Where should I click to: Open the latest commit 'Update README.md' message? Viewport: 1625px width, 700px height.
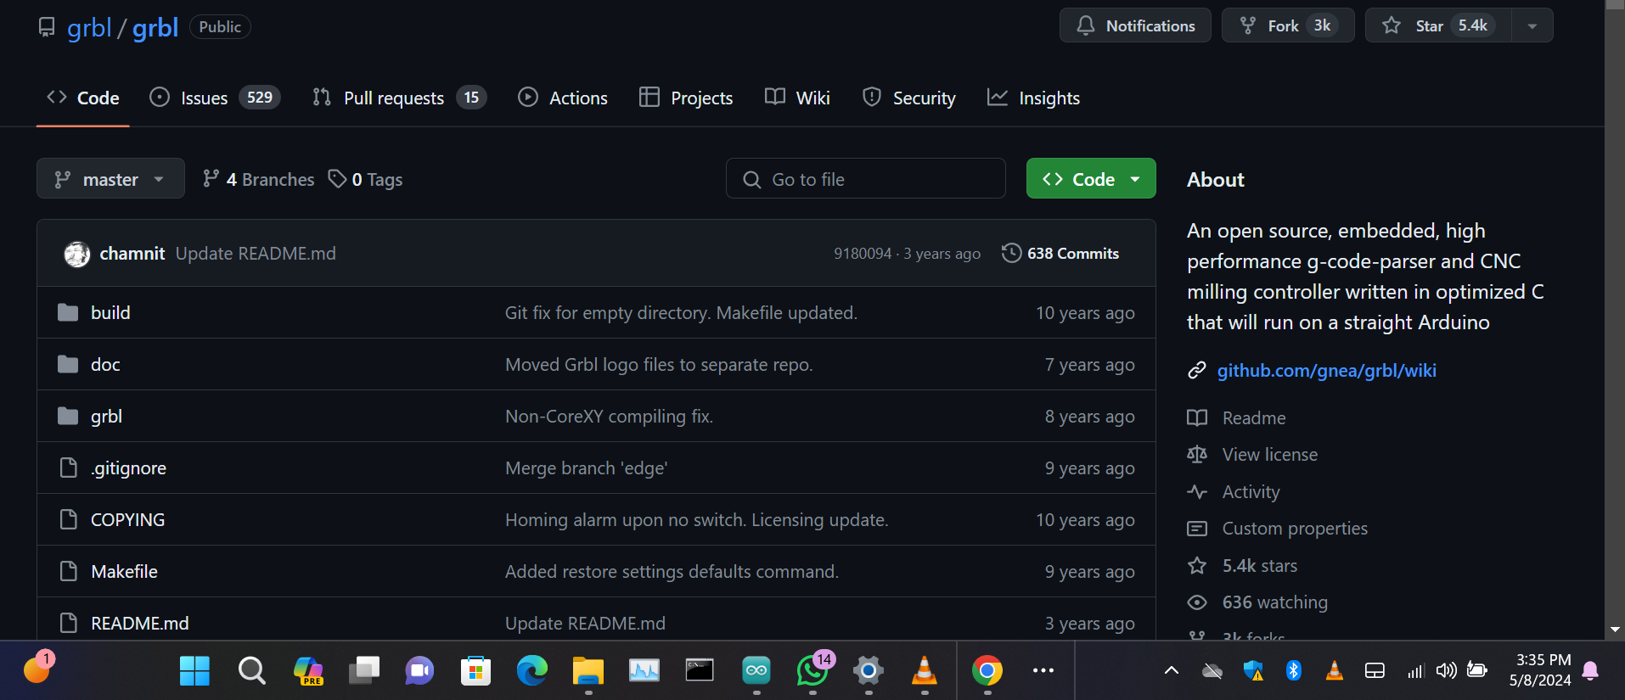[x=256, y=254]
